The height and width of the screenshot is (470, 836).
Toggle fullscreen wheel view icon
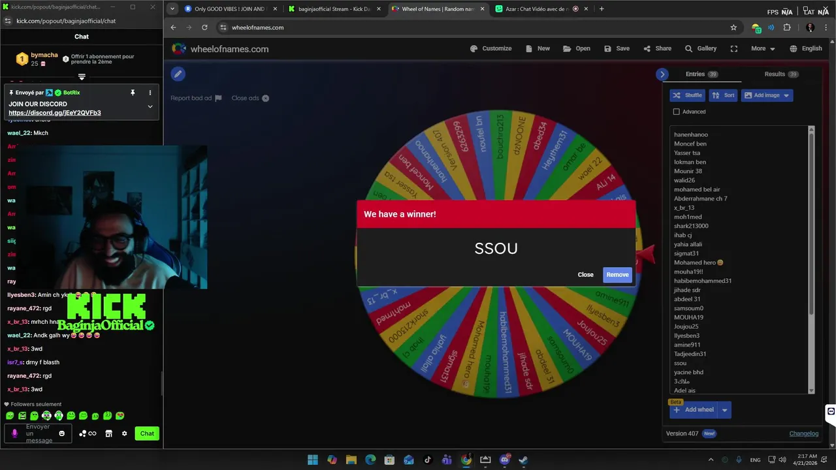point(734,48)
